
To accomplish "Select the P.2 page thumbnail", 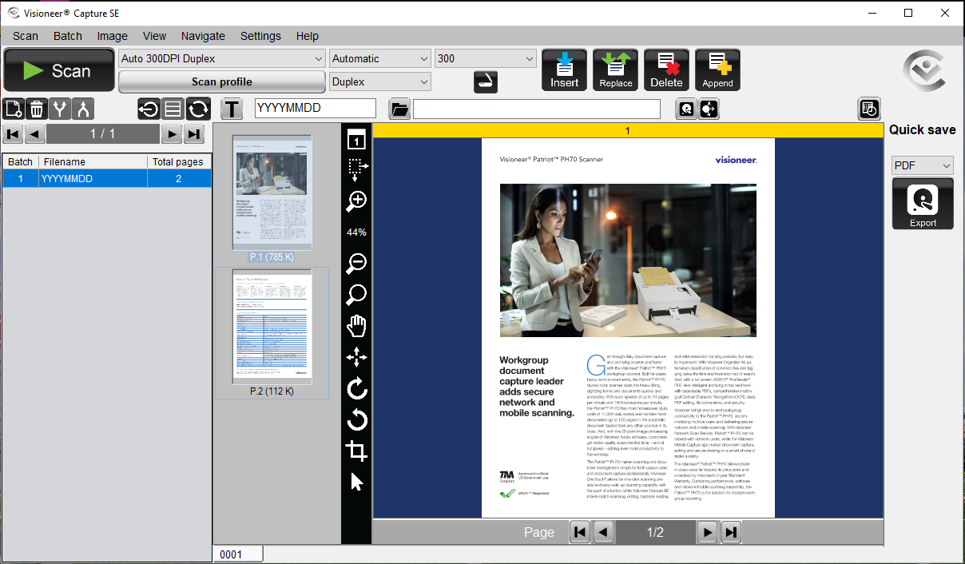I will [271, 326].
